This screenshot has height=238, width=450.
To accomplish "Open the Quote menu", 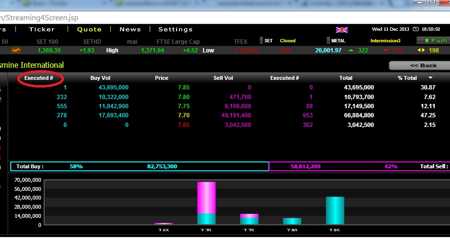I will 89,29.
